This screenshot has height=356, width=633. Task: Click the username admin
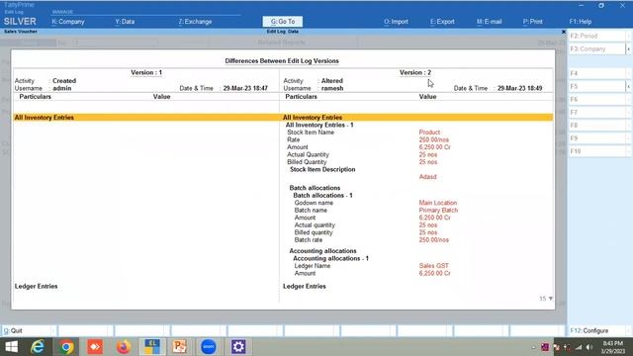point(61,88)
